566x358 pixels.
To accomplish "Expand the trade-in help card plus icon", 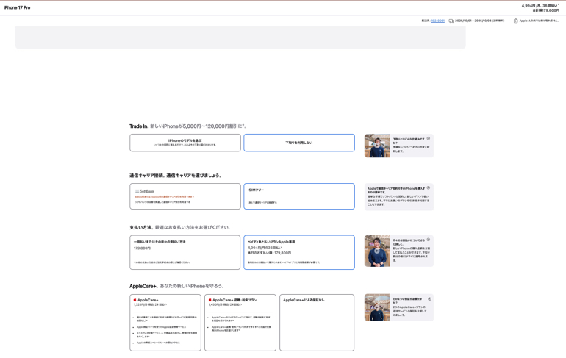I will click(429, 138).
